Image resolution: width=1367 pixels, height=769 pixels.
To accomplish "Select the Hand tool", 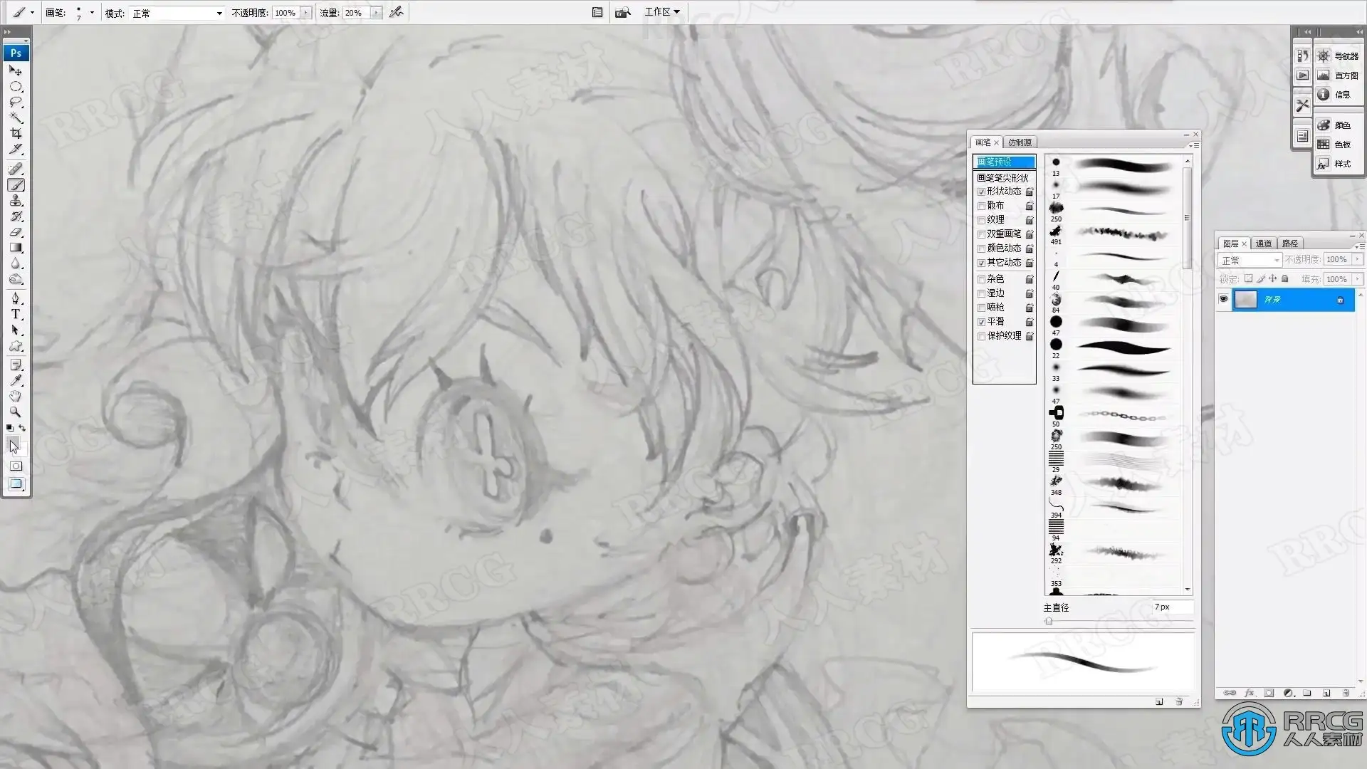I will (x=16, y=396).
